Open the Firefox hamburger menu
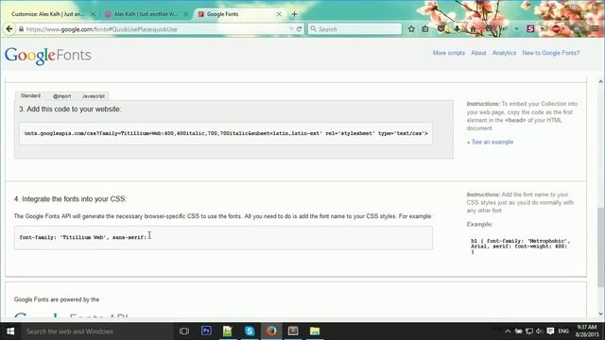Screen dimensions: 605x340 click(x=596, y=29)
